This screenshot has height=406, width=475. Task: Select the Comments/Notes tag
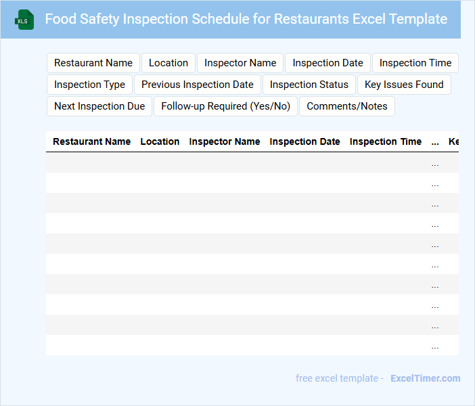click(346, 106)
